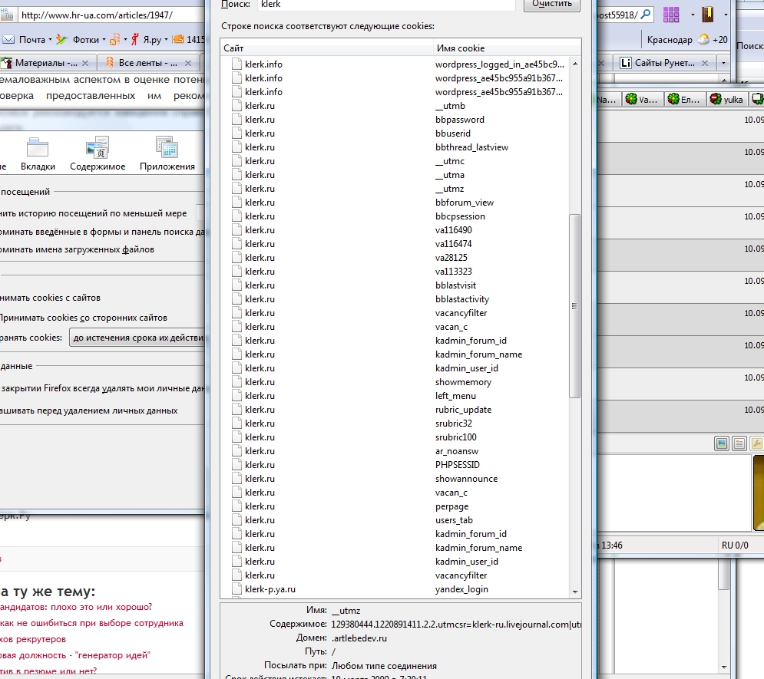Select the klerk.info 'wordpress_logged_in_ae45bc9...' cookie row
The width and height of the screenshot is (764, 679).
[x=395, y=64]
